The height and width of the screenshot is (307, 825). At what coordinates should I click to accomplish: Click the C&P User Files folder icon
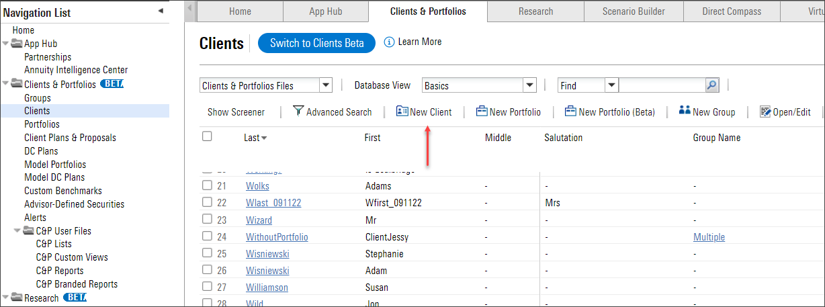click(x=29, y=230)
